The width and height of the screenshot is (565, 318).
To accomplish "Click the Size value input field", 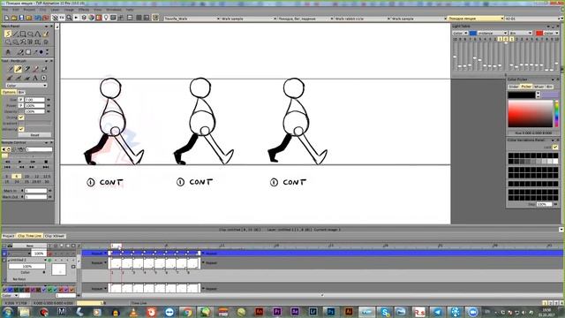I will pyautogui.click(x=34, y=100).
